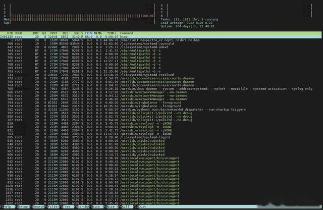Image resolution: width=323 pixels, height=210 pixels.
Task: Sort by the MEM% column header
Action: click(98, 33)
